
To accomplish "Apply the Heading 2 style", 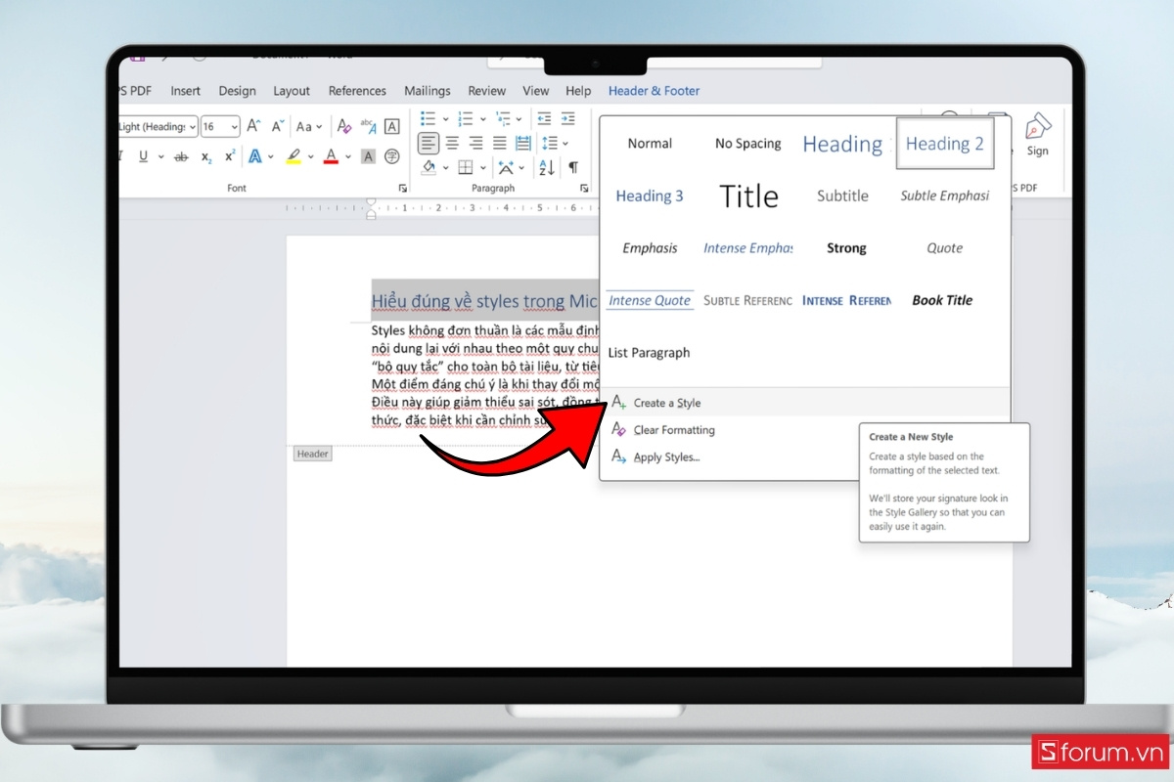I will 945,144.
